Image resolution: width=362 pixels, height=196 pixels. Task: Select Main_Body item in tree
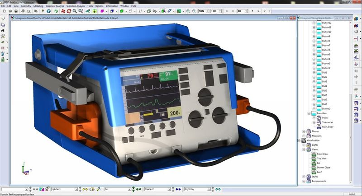(x=328, y=127)
